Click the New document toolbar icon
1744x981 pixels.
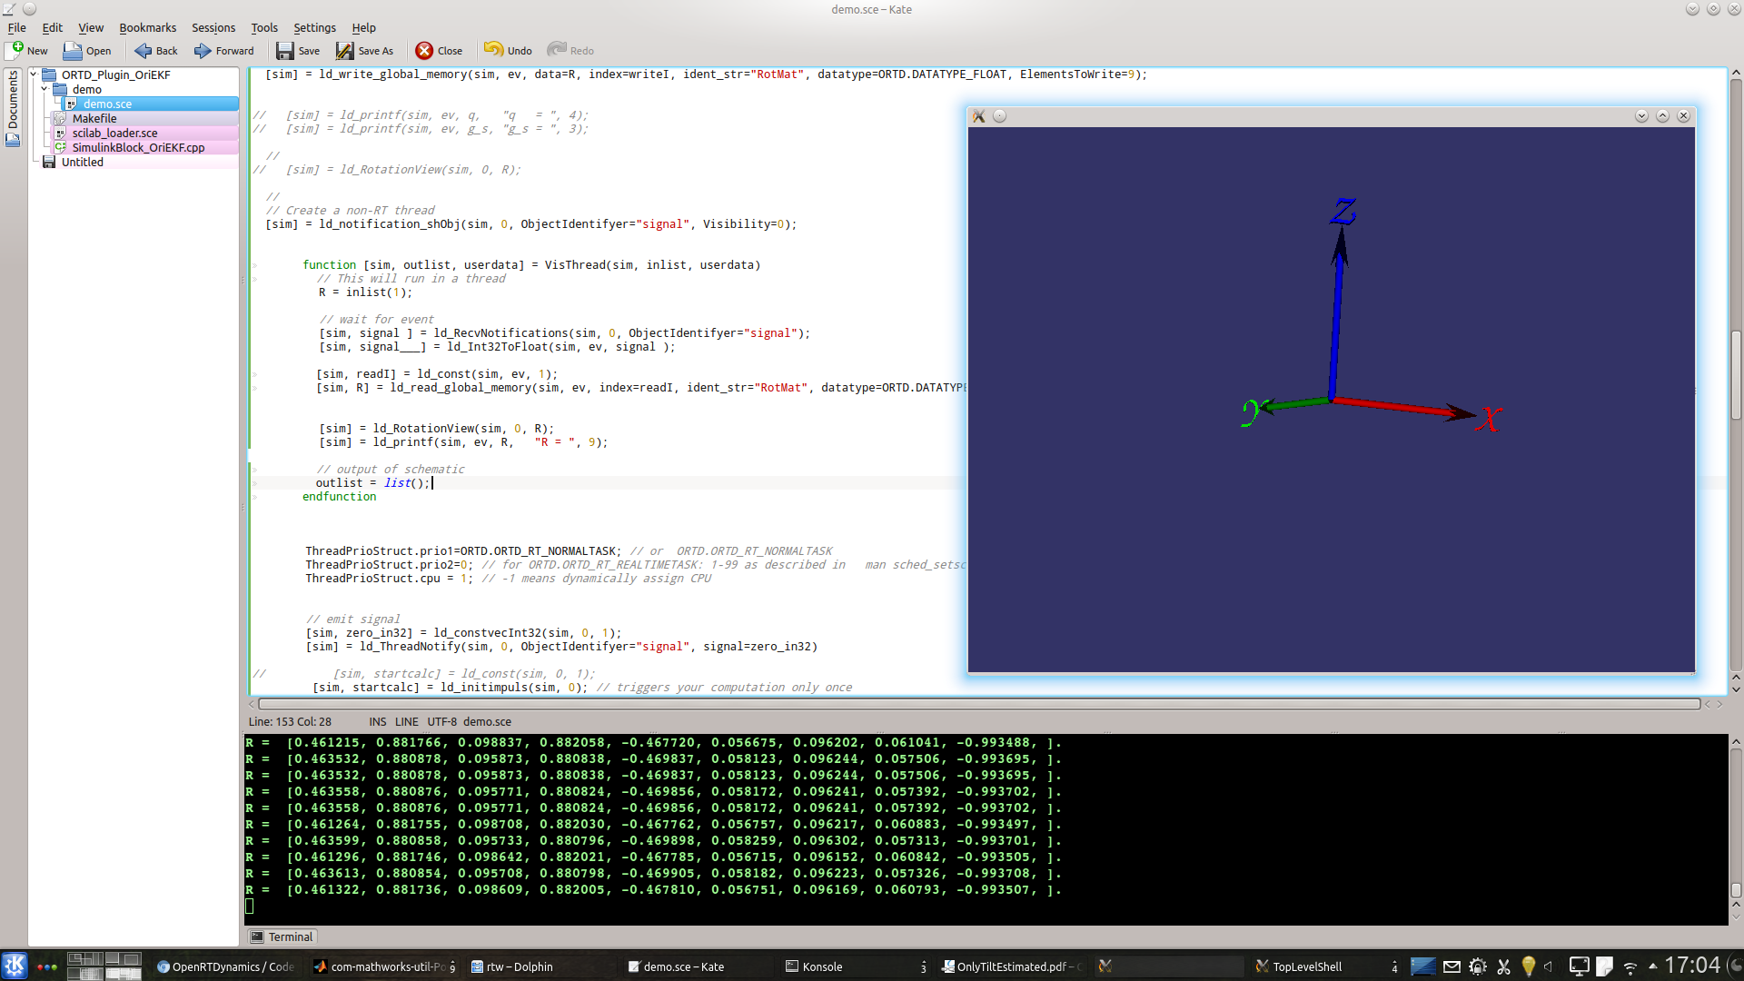pyautogui.click(x=15, y=50)
